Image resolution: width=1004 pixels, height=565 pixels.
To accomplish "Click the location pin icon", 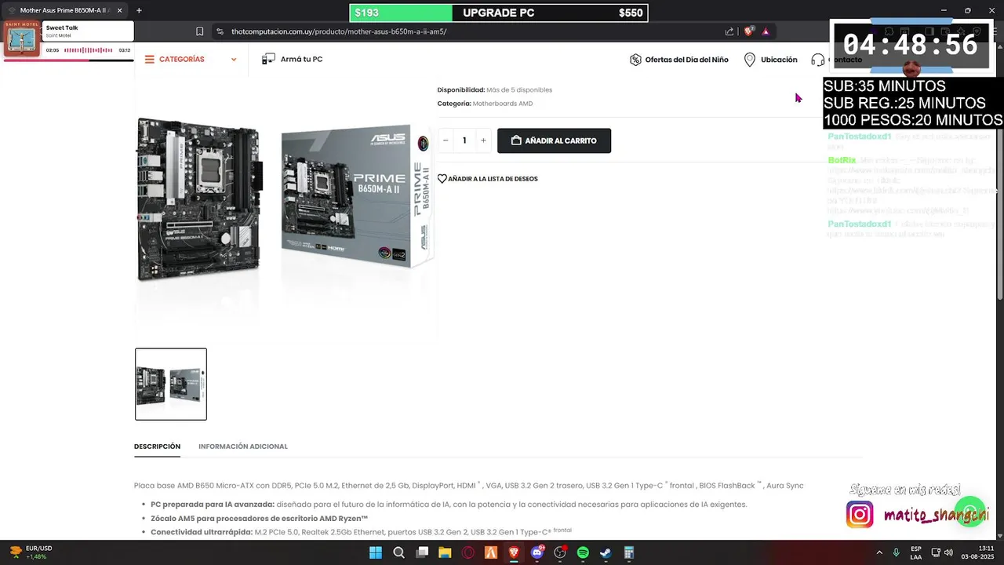I will [x=750, y=60].
